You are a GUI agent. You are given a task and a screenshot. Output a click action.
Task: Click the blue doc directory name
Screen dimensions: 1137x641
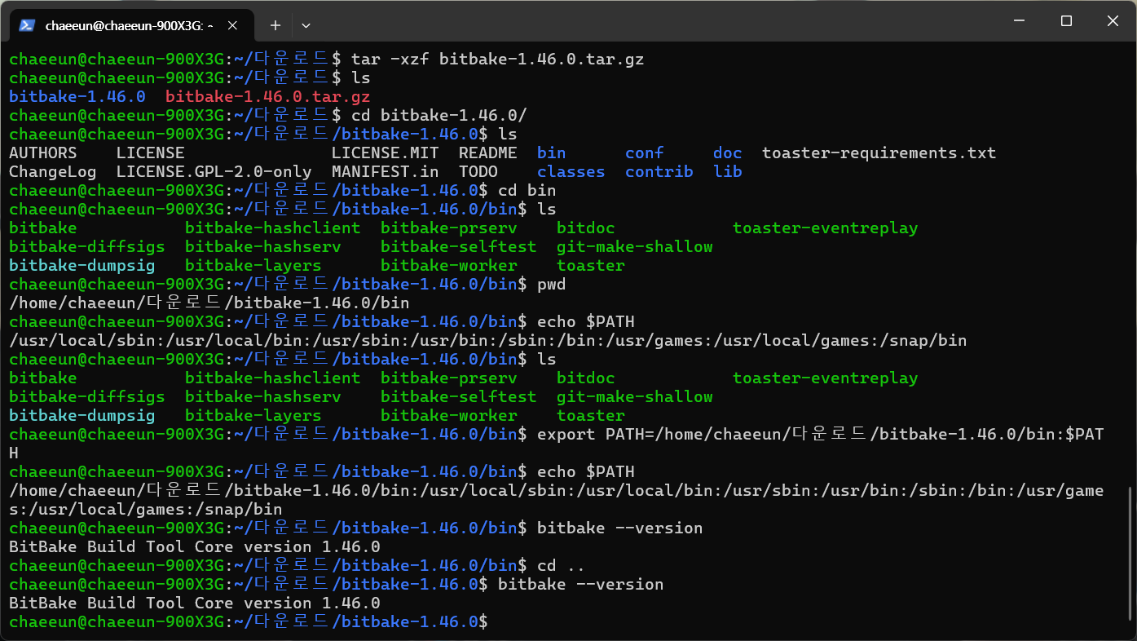[728, 153]
